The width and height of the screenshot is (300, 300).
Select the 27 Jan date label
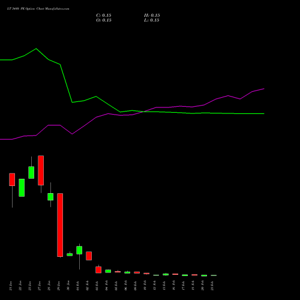point(40,286)
